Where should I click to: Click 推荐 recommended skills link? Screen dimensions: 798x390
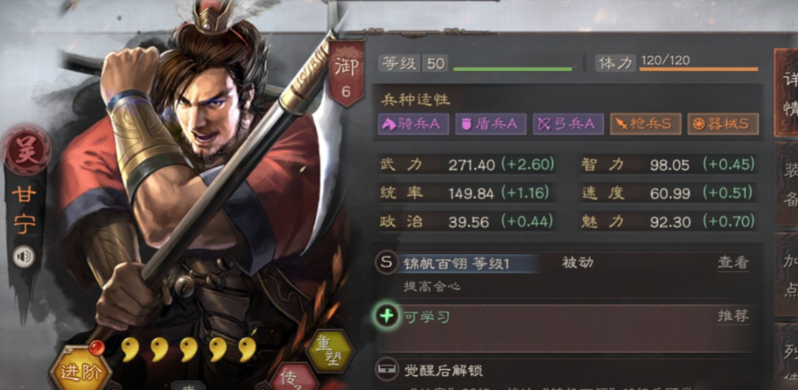pos(733,316)
